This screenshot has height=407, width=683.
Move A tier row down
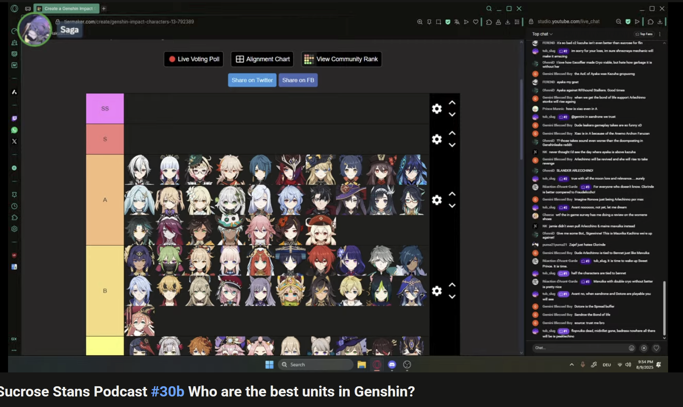pyautogui.click(x=452, y=206)
